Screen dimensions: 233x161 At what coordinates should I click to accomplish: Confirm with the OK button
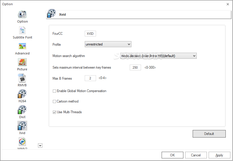point(172,155)
